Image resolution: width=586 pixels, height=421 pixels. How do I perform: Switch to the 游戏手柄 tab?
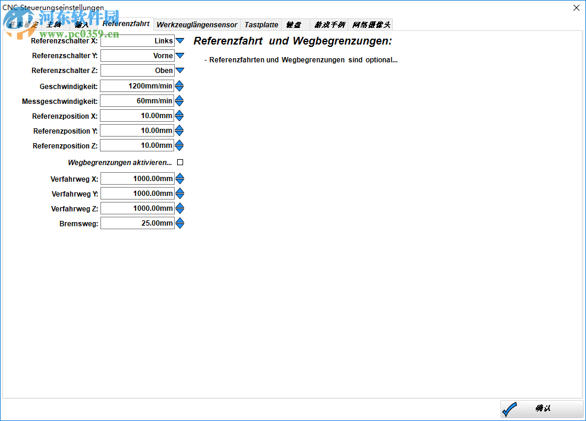(329, 25)
